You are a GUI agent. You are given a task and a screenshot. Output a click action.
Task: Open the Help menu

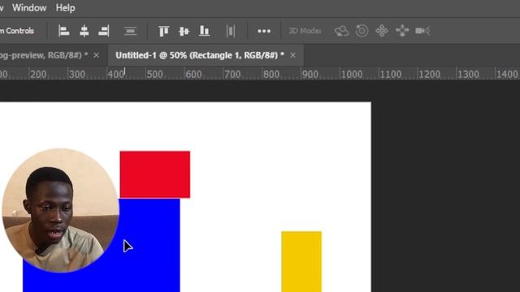coord(65,7)
